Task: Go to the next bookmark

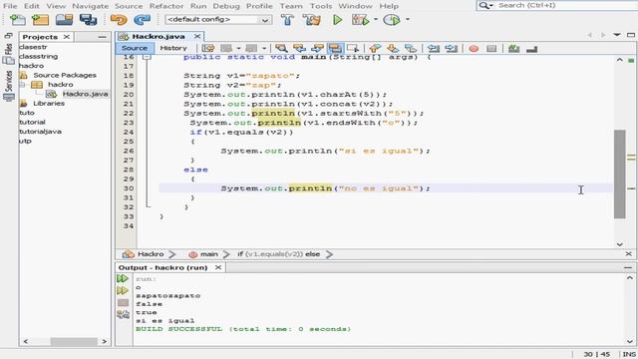Action: point(393,49)
